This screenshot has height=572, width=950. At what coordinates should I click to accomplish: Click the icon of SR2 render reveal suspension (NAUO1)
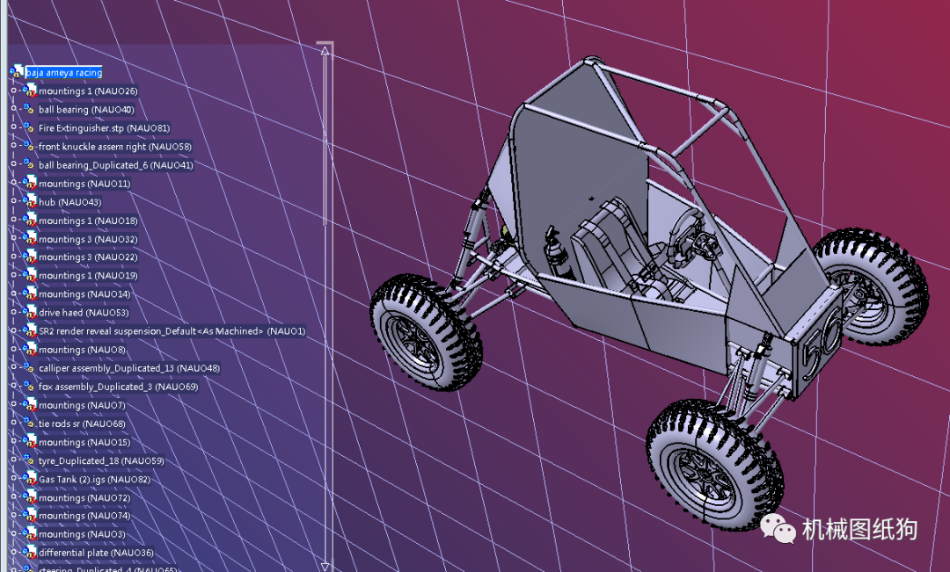[30, 331]
